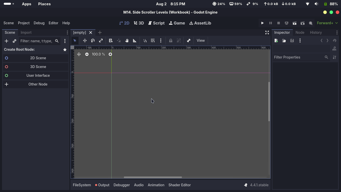Activate the Pan Mode hand tool
This screenshot has width=341, height=192.
pyautogui.click(x=127, y=40)
